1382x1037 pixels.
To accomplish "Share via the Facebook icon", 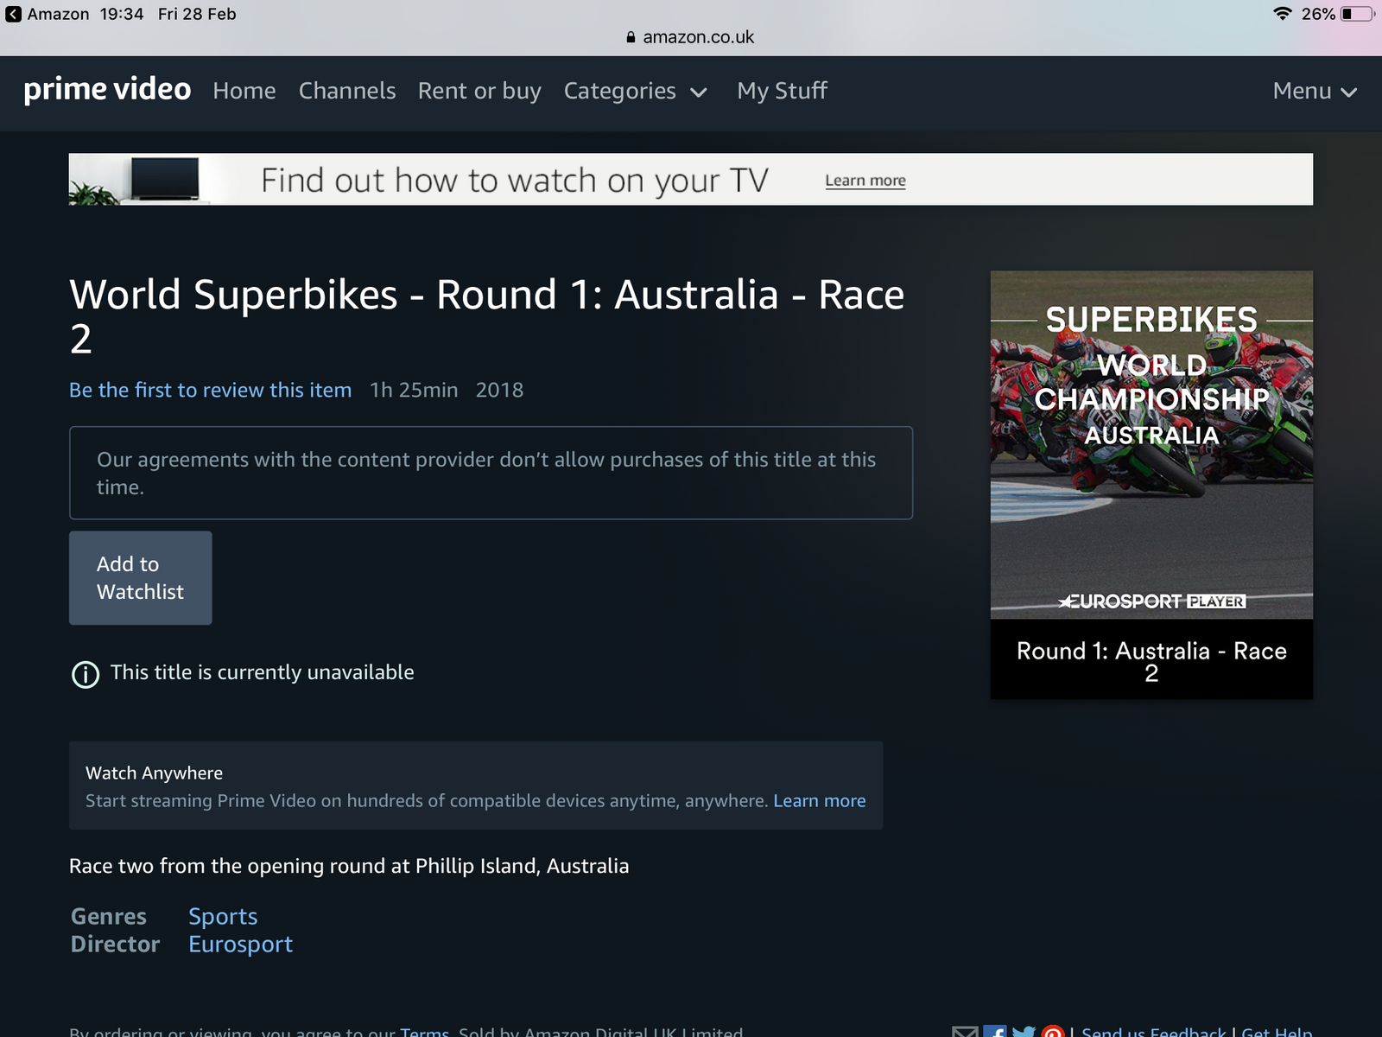I will pos(995,1032).
